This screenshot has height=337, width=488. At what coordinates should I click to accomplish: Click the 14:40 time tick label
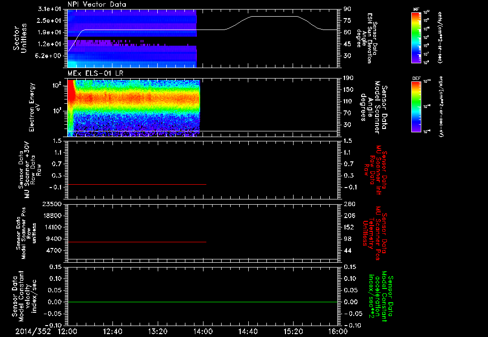[248, 331]
